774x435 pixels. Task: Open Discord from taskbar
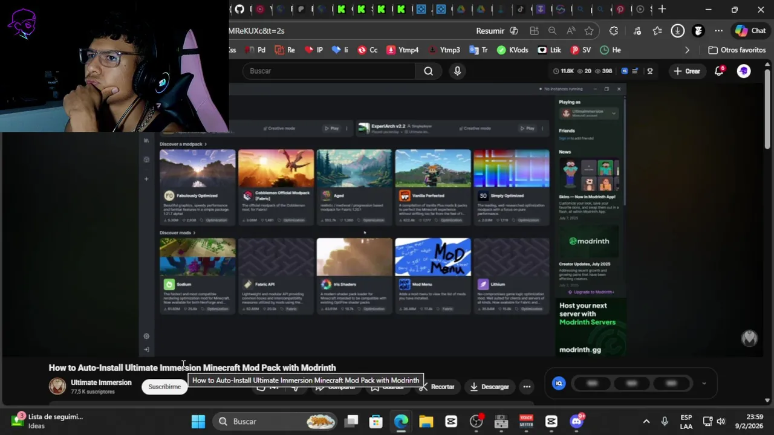576,422
